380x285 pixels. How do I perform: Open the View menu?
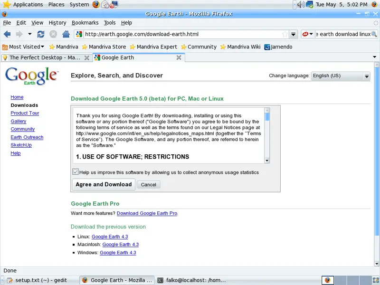(x=37, y=23)
